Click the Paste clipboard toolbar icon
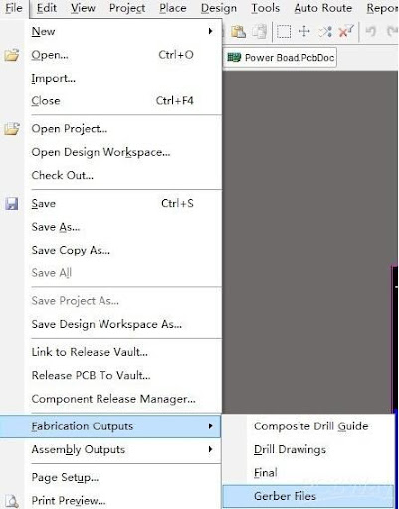The width and height of the screenshot is (399, 509). coord(238,32)
